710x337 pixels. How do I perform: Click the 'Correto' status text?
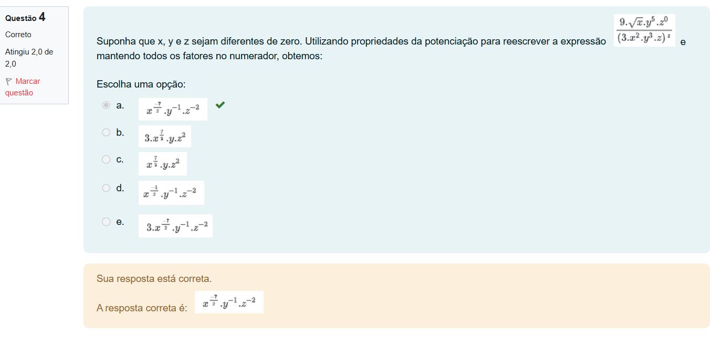pos(18,35)
